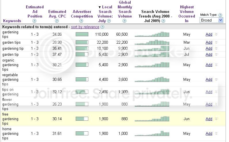Click help icon under Global Monthly Search Volume
Image resolution: width=229 pixels, height=142 pixels.
point(124,21)
